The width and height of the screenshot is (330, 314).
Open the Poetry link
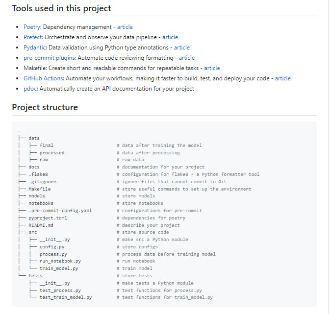(x=32, y=27)
